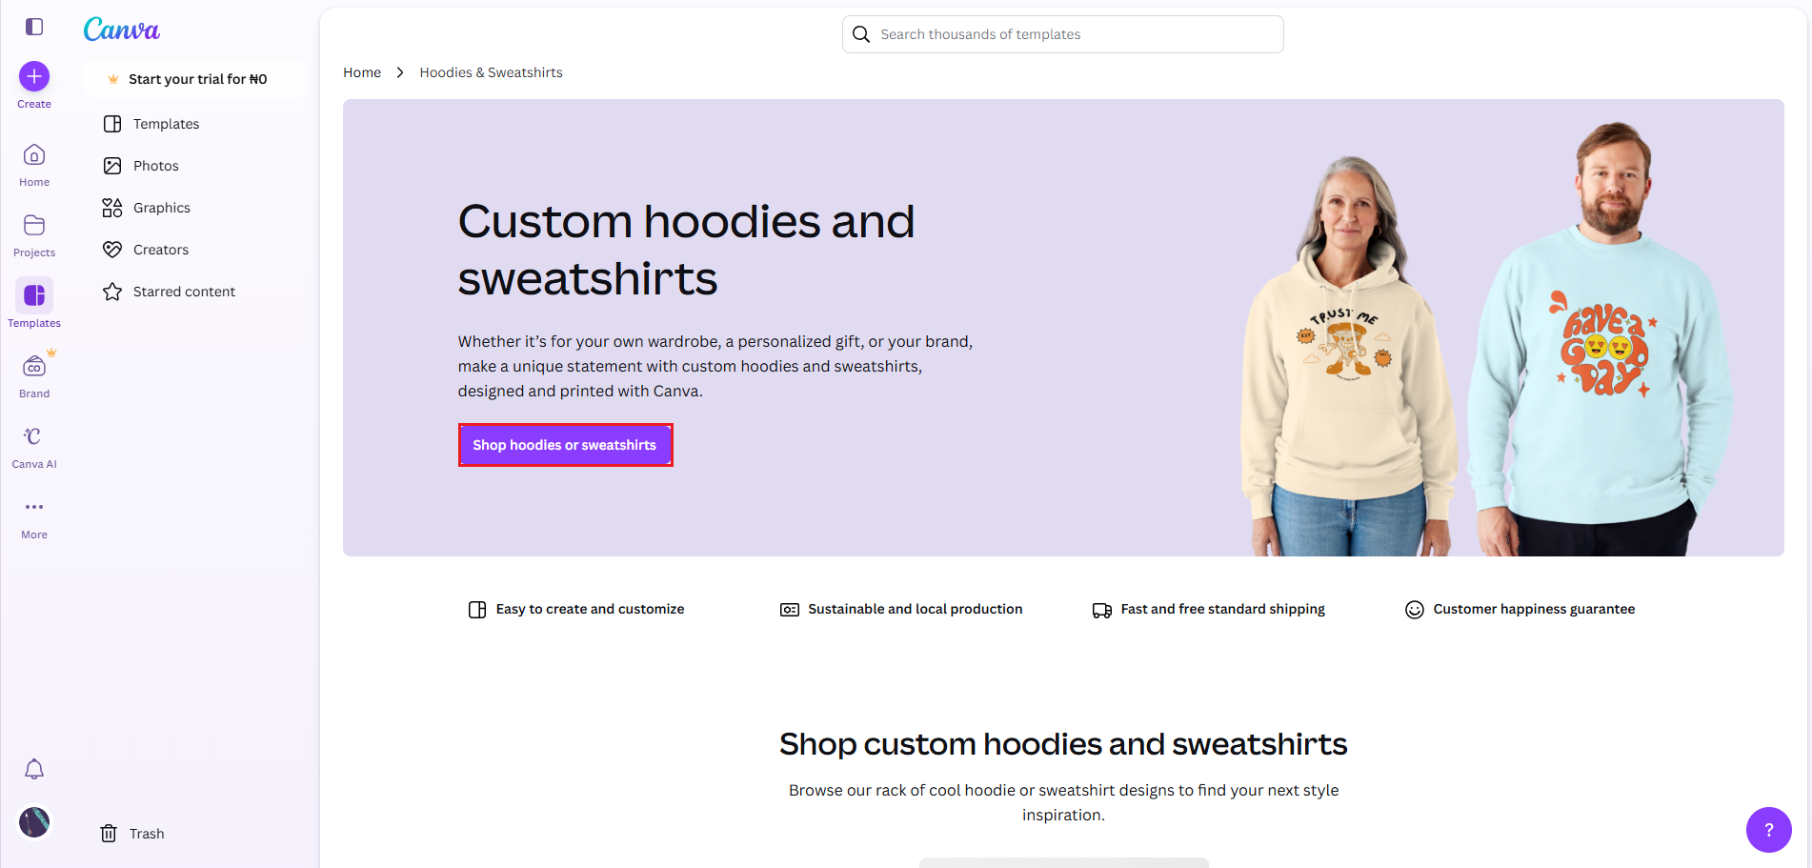
Task: Open Starred content
Action: coord(184,292)
